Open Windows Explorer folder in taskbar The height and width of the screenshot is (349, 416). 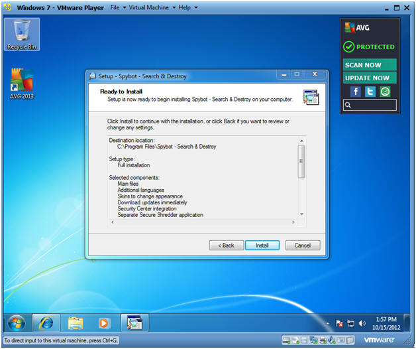click(76, 323)
